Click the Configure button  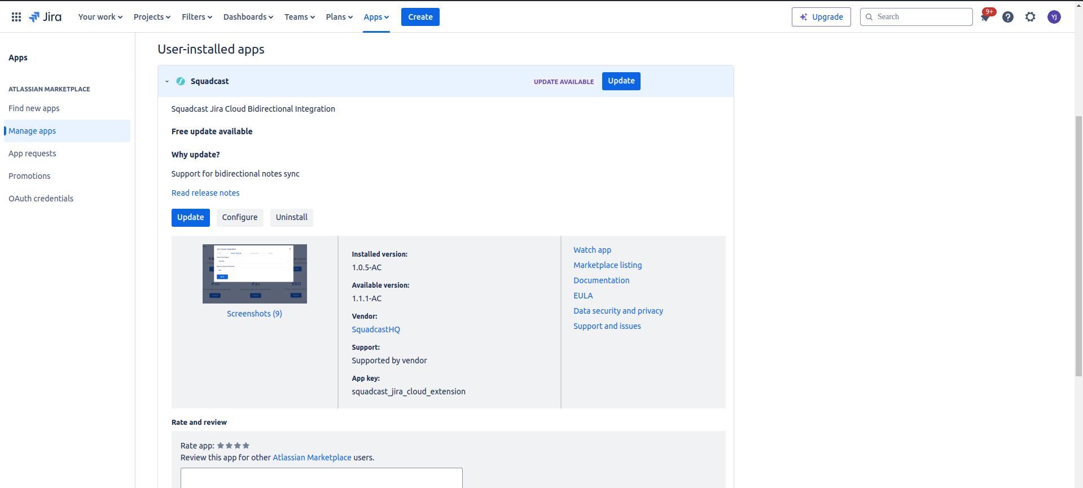240,218
